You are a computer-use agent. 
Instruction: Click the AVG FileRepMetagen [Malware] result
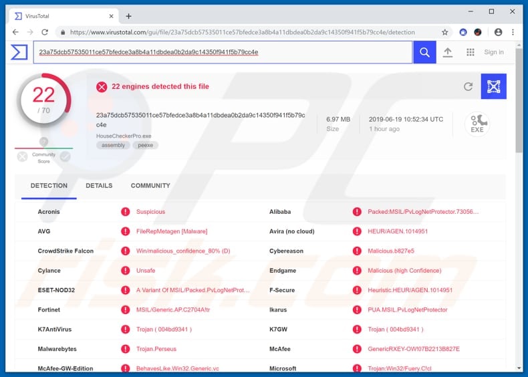point(172,231)
